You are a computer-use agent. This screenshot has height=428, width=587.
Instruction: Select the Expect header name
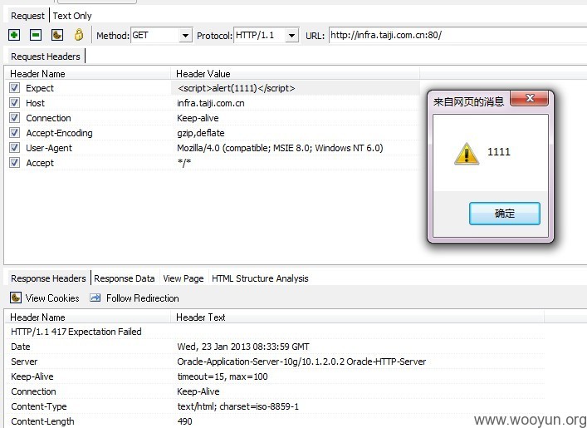click(40, 88)
